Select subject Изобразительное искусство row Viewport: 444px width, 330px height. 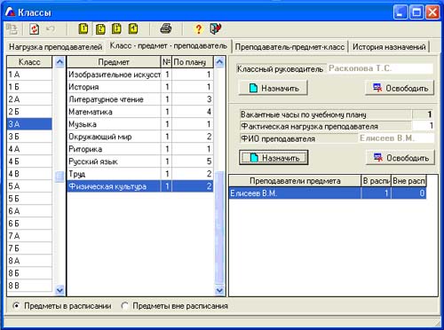click(140, 75)
